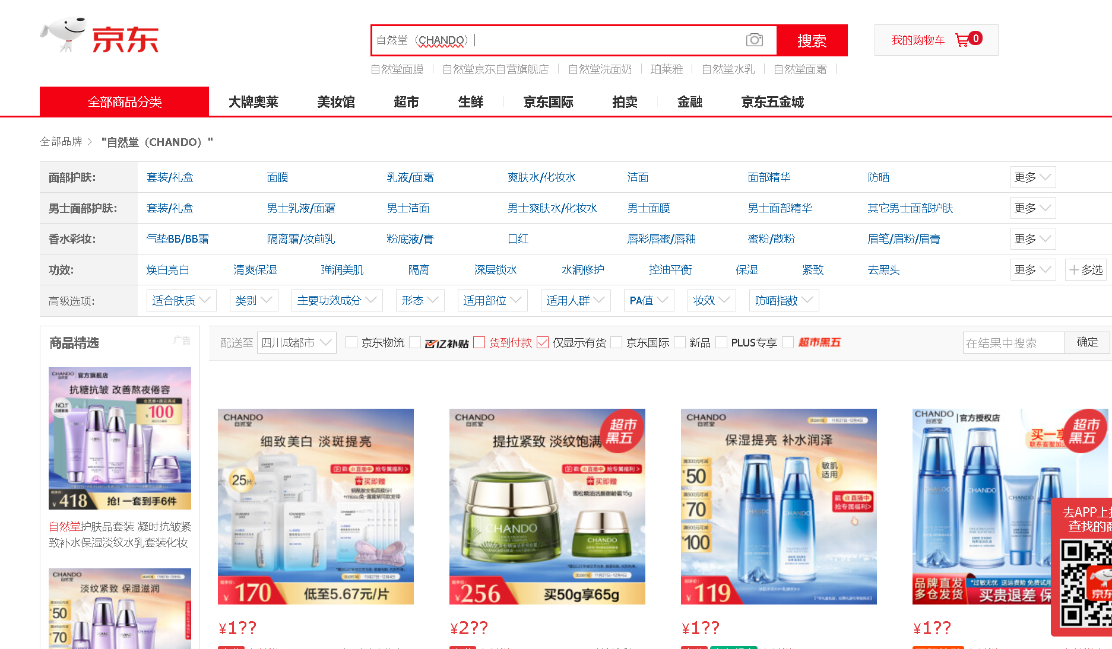Open 适合肤质 dropdown
The height and width of the screenshot is (649, 1112).
(181, 301)
